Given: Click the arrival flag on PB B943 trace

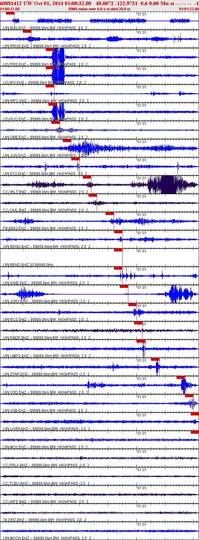Looking at the screenshot, I should click(x=110, y=214).
